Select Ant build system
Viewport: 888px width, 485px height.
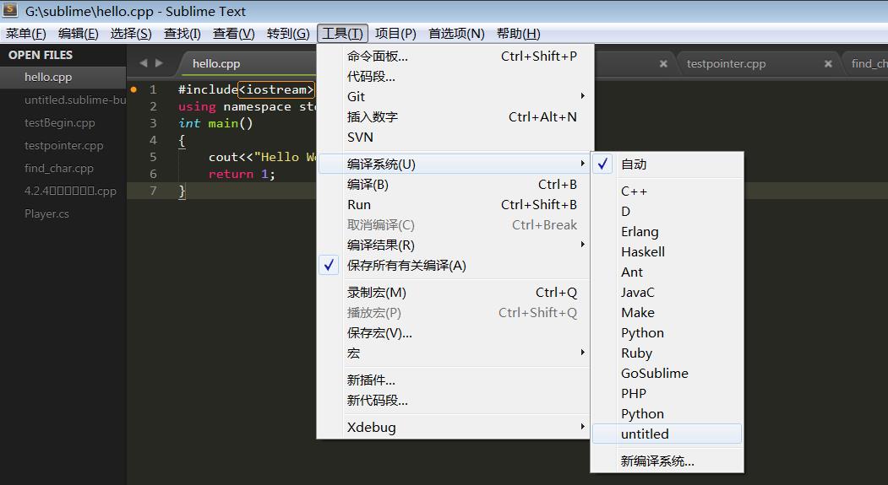point(667,272)
